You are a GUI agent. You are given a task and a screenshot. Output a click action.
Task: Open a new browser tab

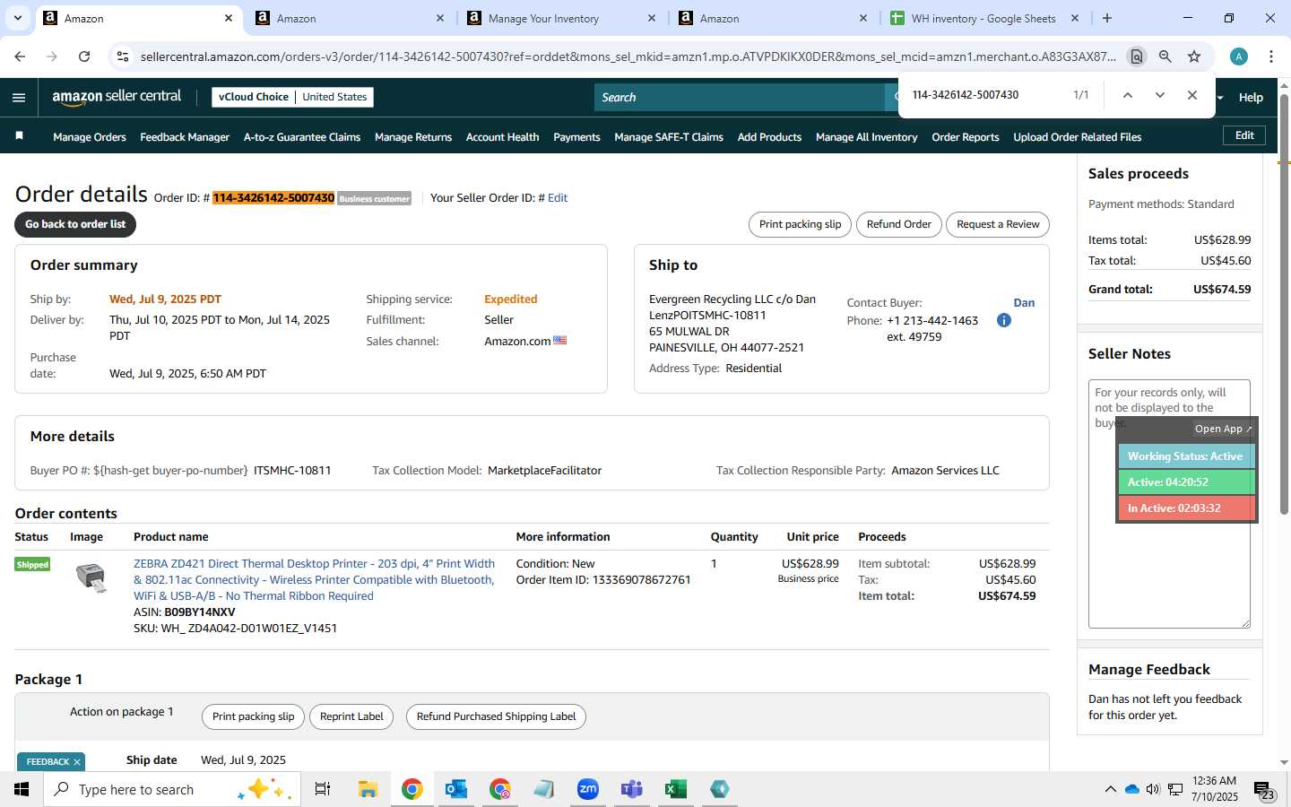coord(1107,18)
